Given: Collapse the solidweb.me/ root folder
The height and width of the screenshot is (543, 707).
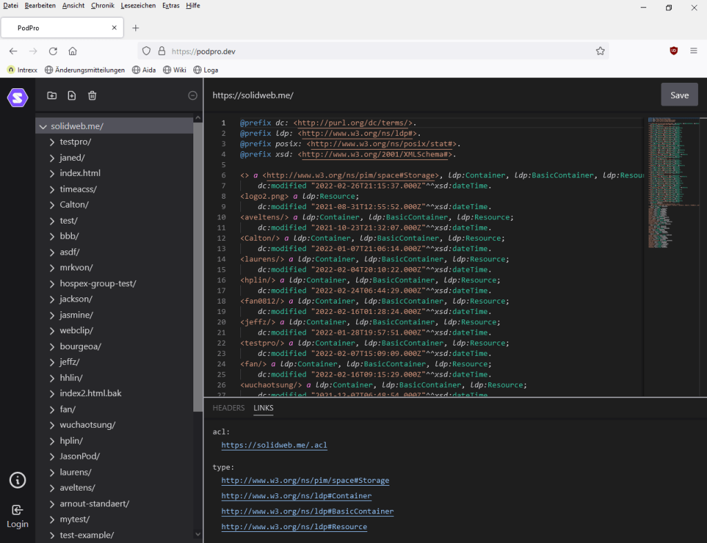Looking at the screenshot, I should (x=43, y=126).
